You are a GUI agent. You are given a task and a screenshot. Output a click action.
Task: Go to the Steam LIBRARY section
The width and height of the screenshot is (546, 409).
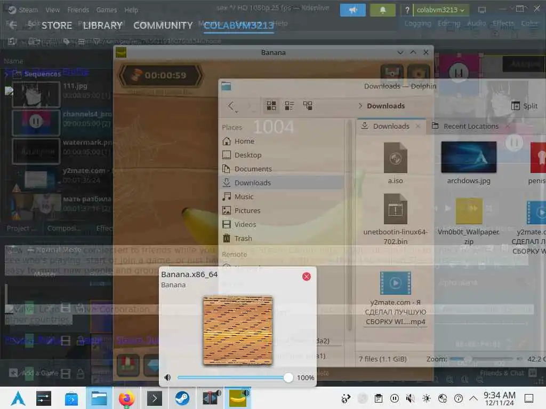point(103,26)
